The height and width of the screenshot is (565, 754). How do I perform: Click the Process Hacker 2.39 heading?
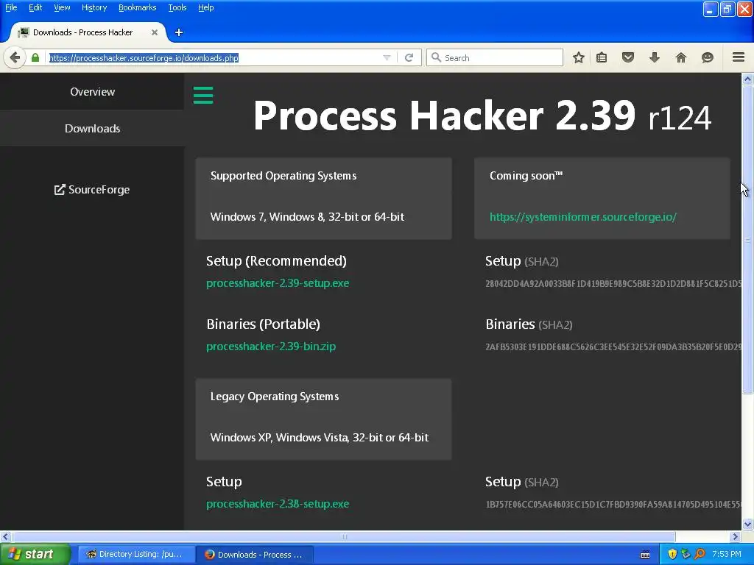pyautogui.click(x=482, y=116)
